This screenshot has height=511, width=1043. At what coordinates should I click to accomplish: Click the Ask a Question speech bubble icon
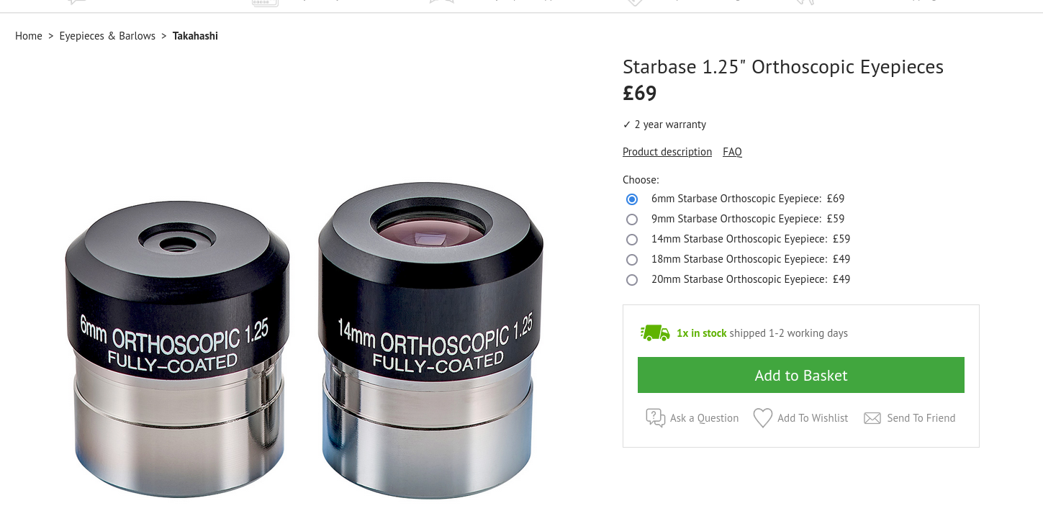[x=656, y=418]
